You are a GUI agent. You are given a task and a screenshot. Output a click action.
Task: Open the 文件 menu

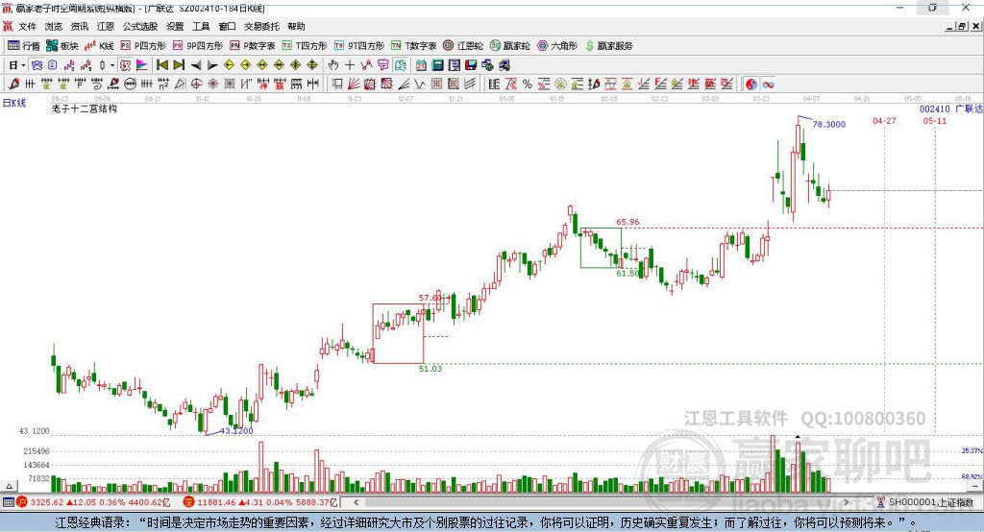(x=27, y=26)
